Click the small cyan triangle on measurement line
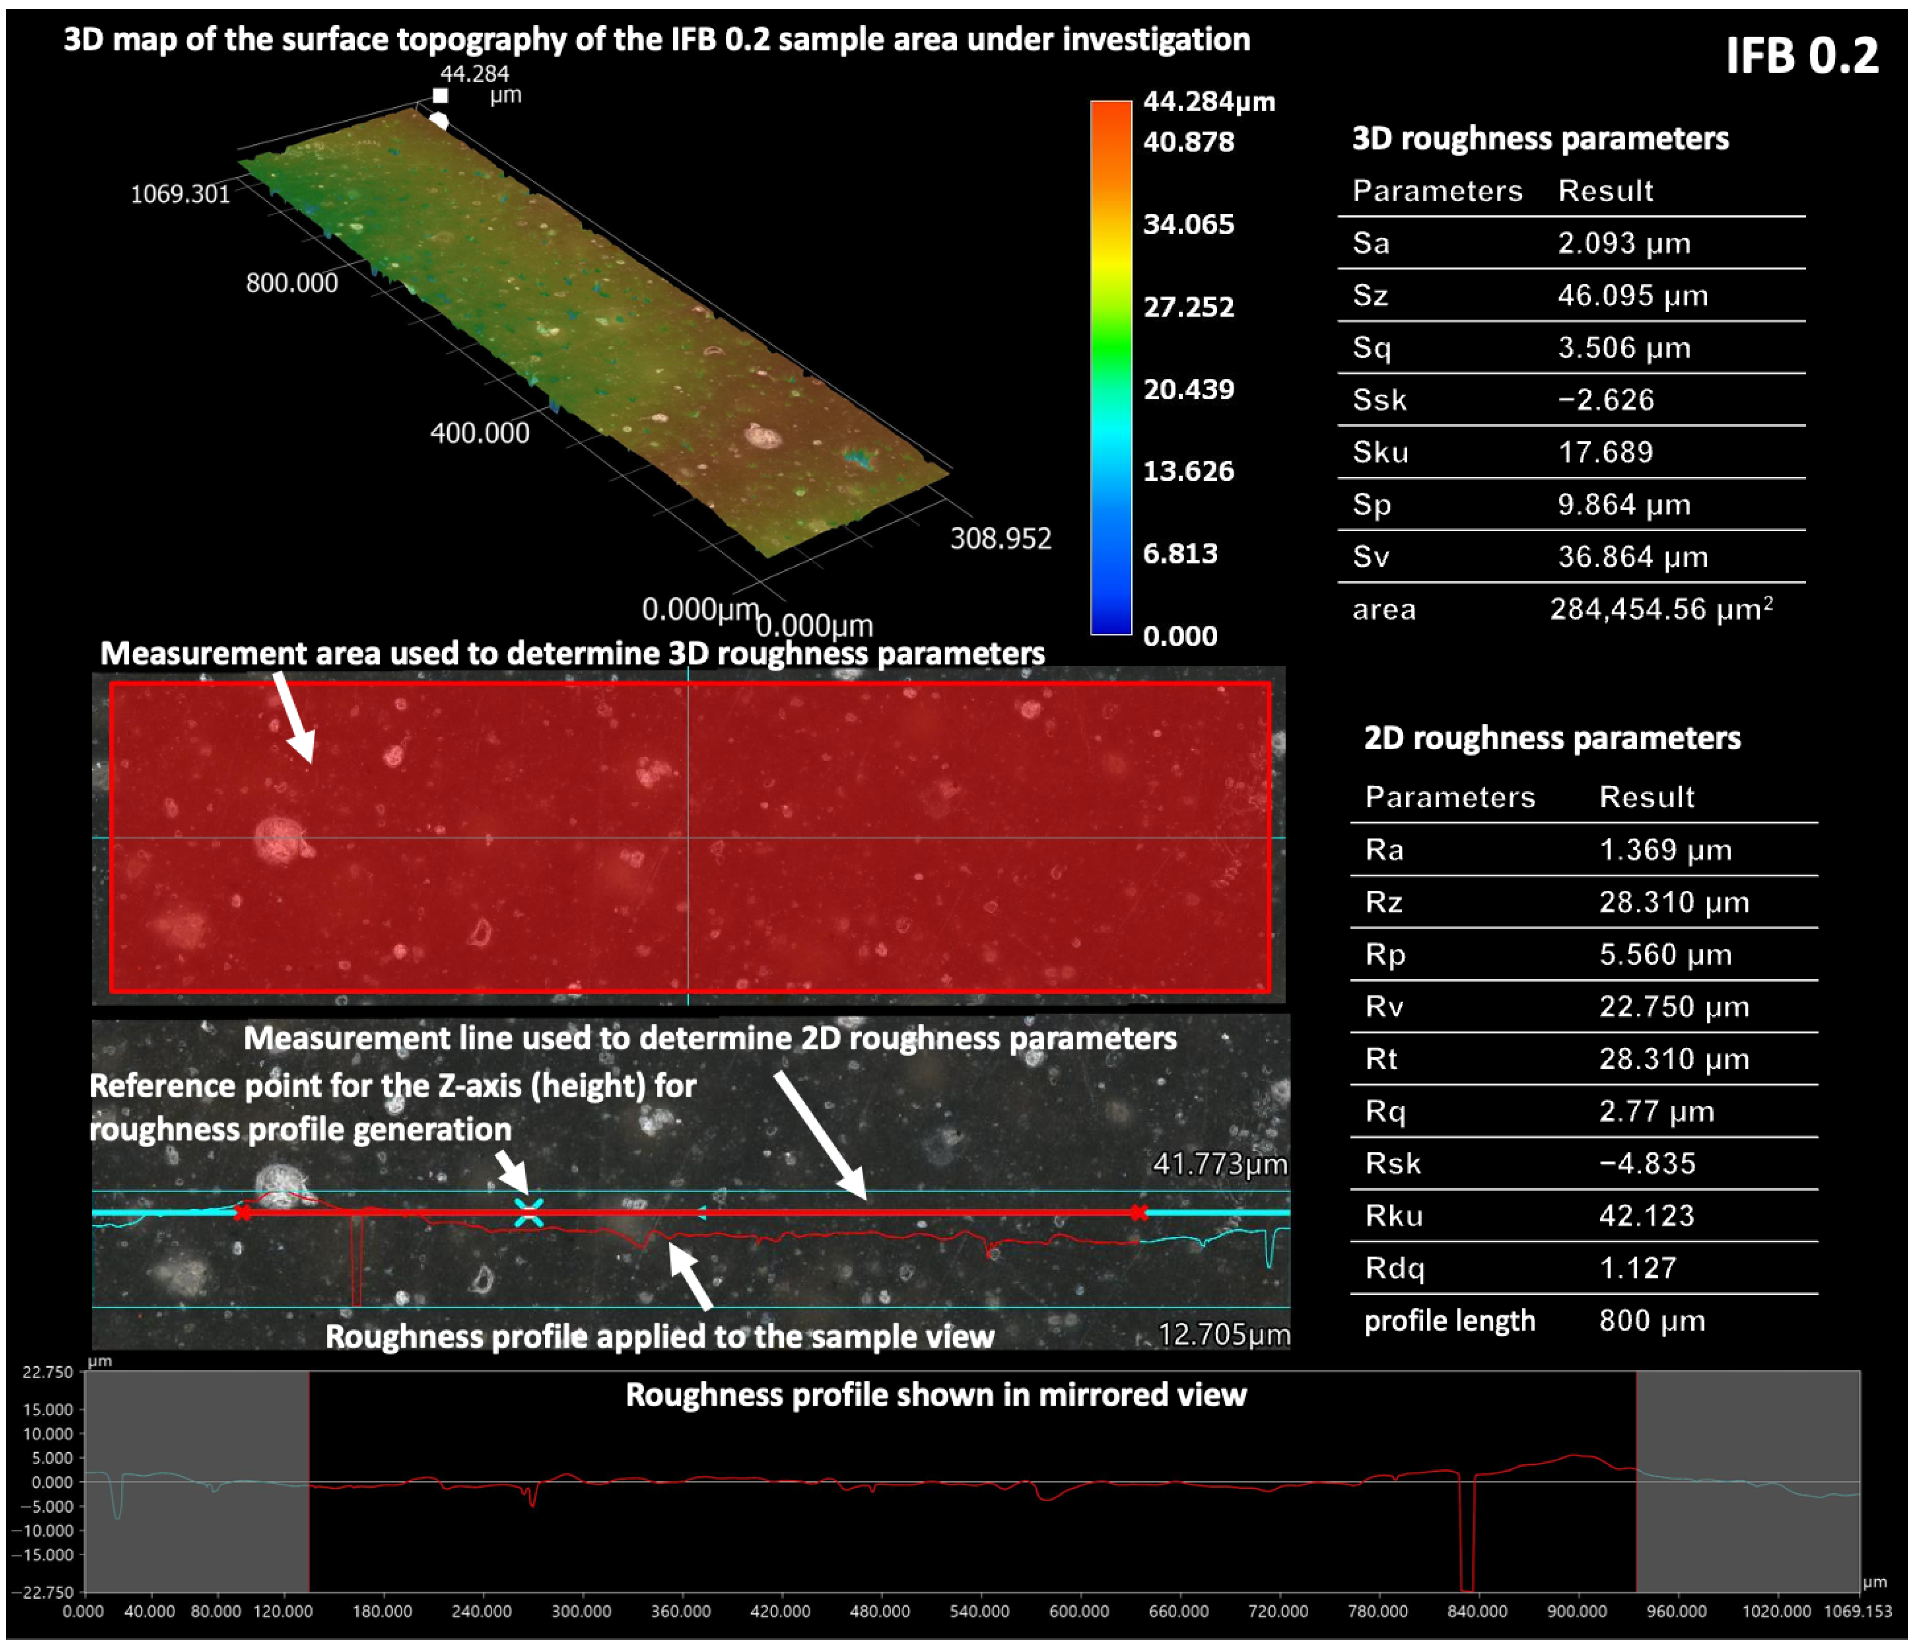 pos(701,1212)
